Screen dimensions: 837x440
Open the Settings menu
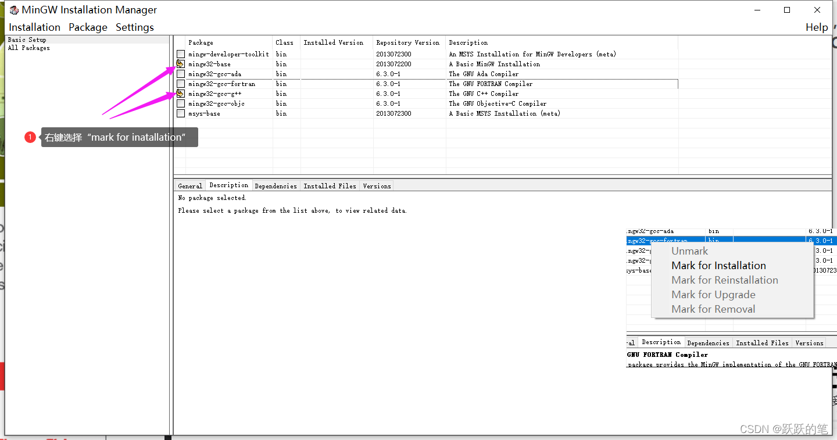tap(135, 27)
